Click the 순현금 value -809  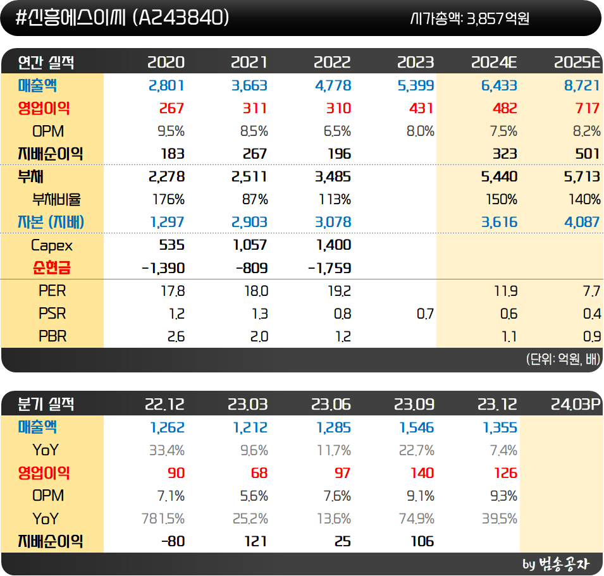(x=252, y=268)
